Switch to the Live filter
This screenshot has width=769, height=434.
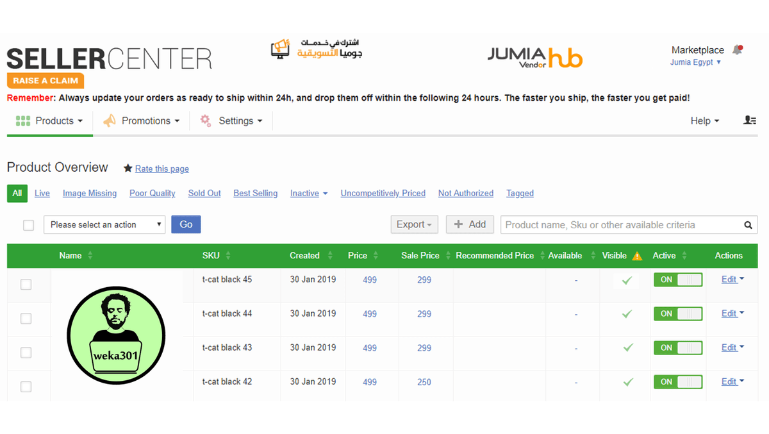42,193
